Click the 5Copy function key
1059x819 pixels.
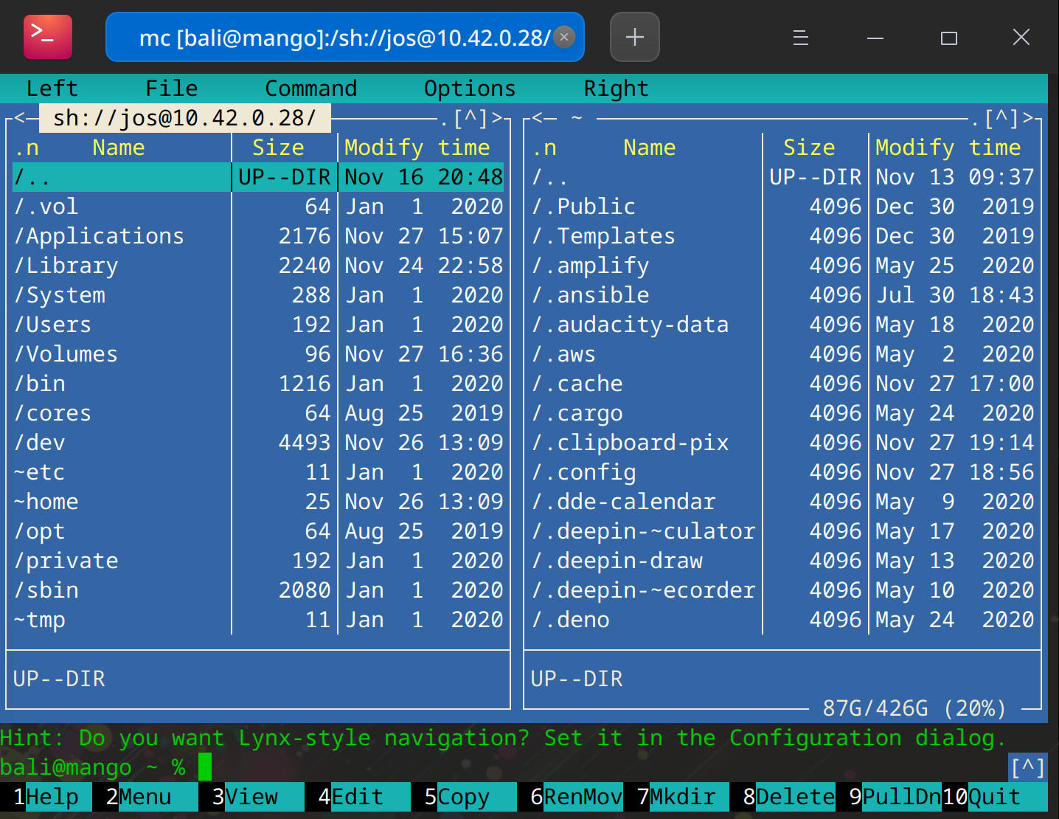tap(464, 797)
